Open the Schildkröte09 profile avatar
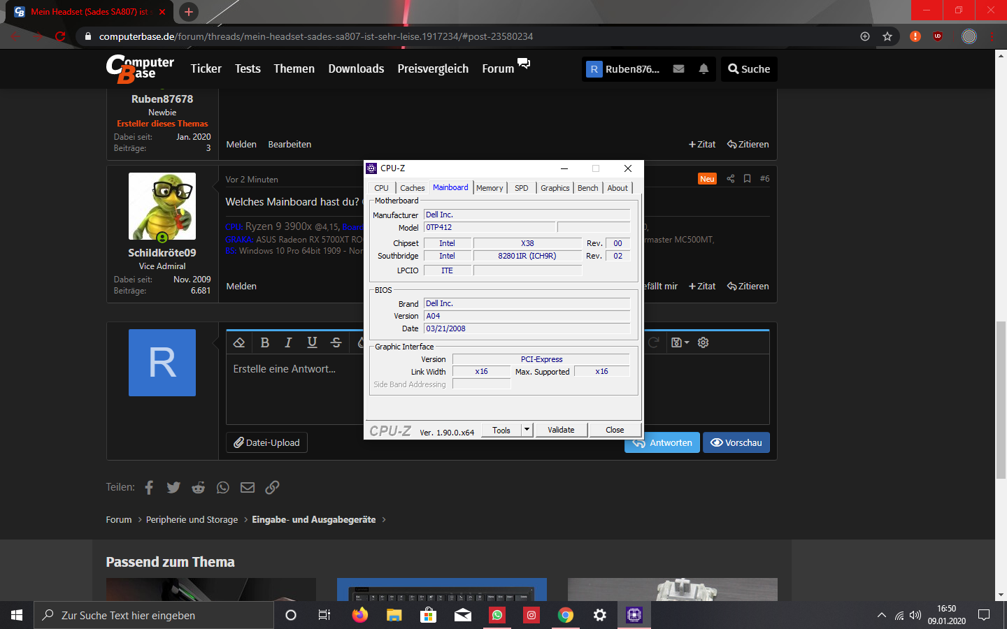The width and height of the screenshot is (1007, 629). point(162,207)
